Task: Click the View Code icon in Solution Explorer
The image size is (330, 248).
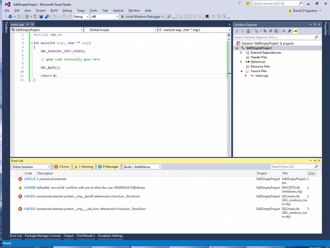Action: pos(284,31)
